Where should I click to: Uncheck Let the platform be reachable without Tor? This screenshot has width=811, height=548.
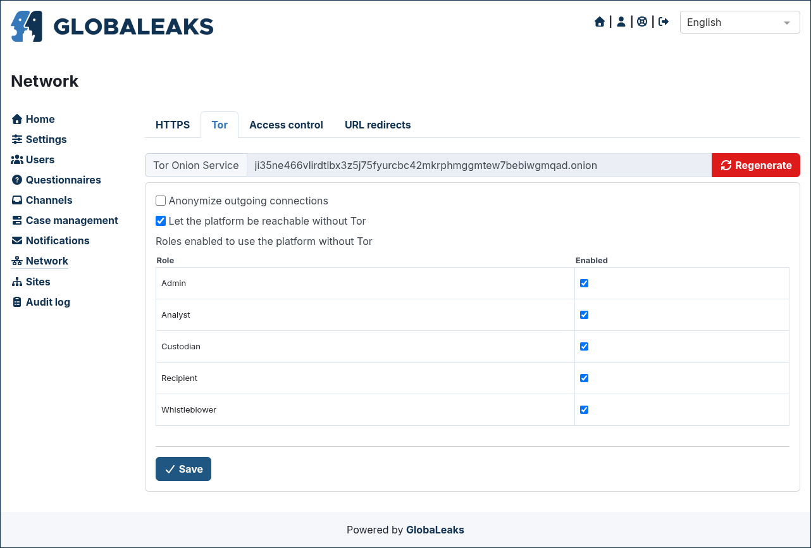coord(161,221)
